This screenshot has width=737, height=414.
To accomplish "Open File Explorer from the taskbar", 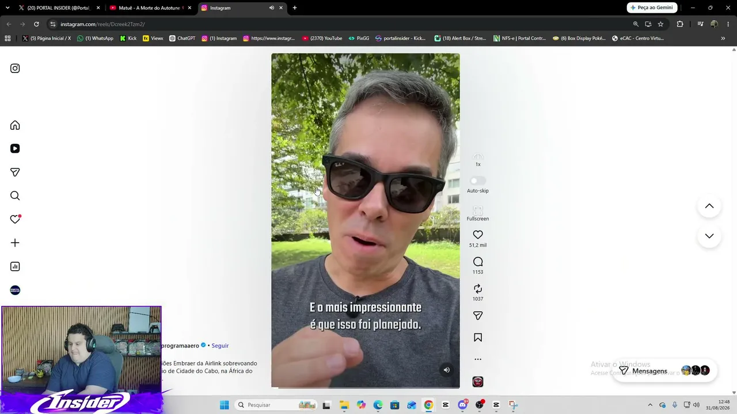I will pyautogui.click(x=344, y=405).
